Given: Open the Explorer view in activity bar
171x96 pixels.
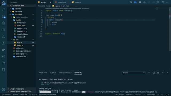Looking at the screenshot, I should click(x=3, y=3).
